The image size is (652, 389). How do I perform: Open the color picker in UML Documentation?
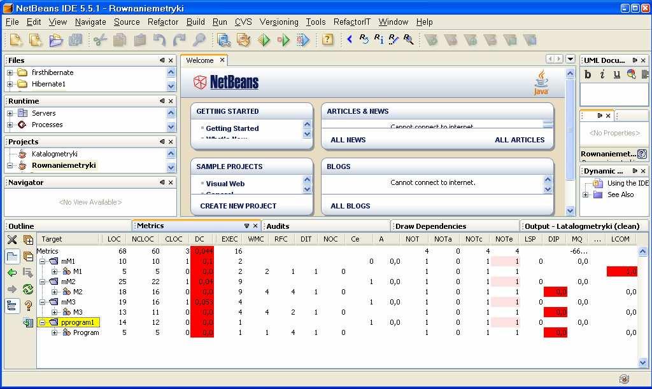tap(631, 74)
